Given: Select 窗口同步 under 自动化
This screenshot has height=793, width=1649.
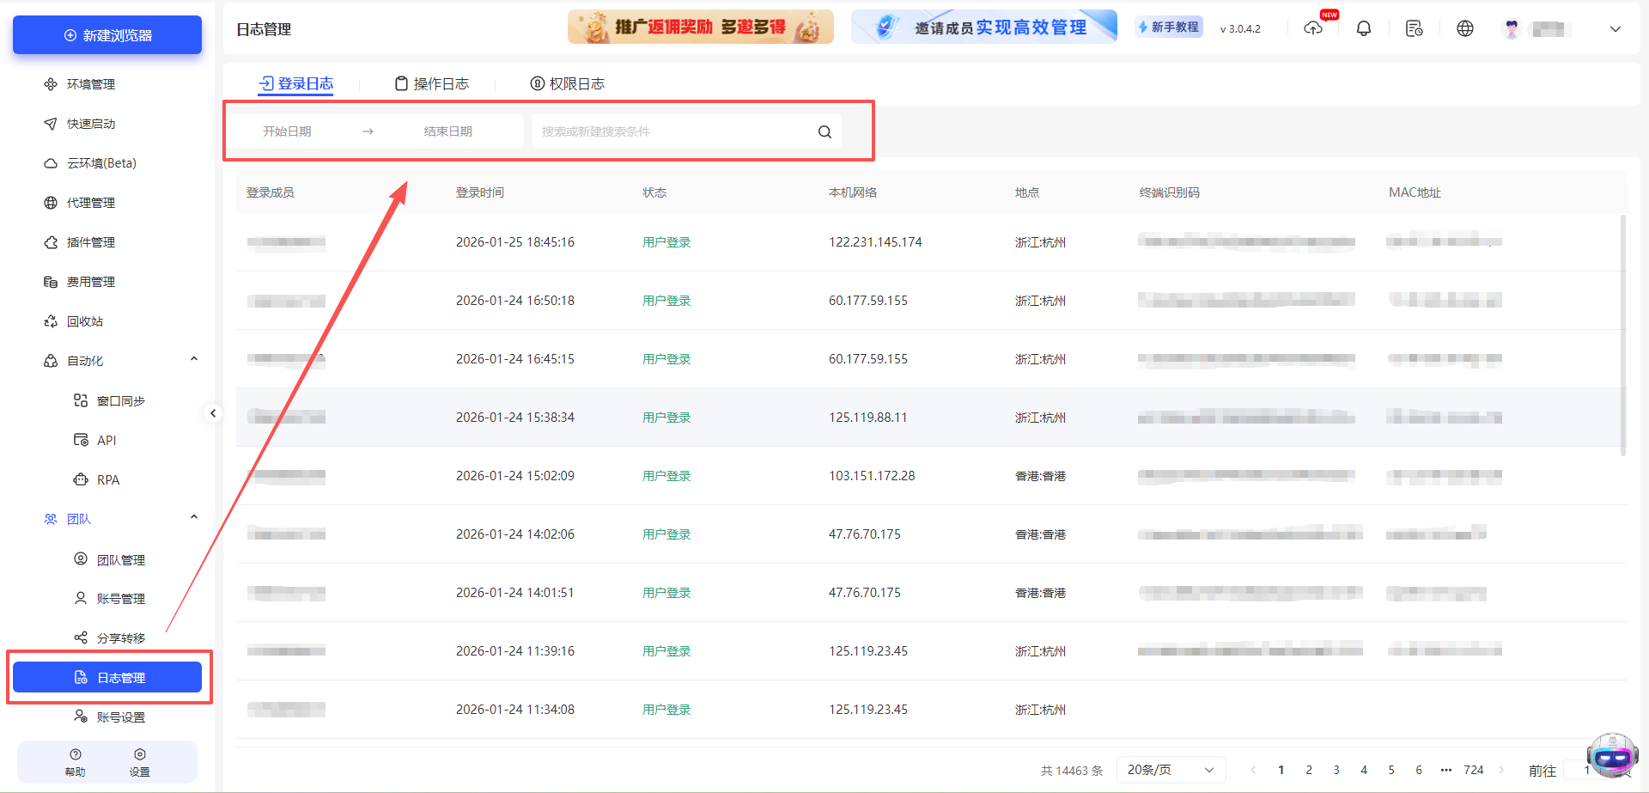Looking at the screenshot, I should pyautogui.click(x=123, y=400).
